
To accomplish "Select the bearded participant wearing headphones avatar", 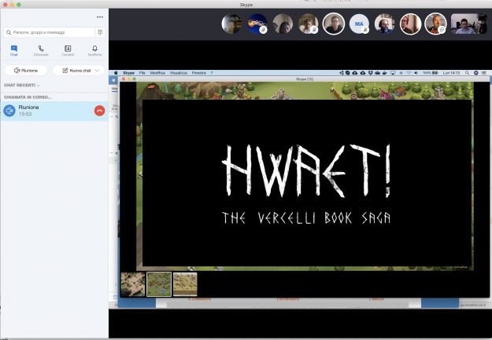I will click(385, 24).
